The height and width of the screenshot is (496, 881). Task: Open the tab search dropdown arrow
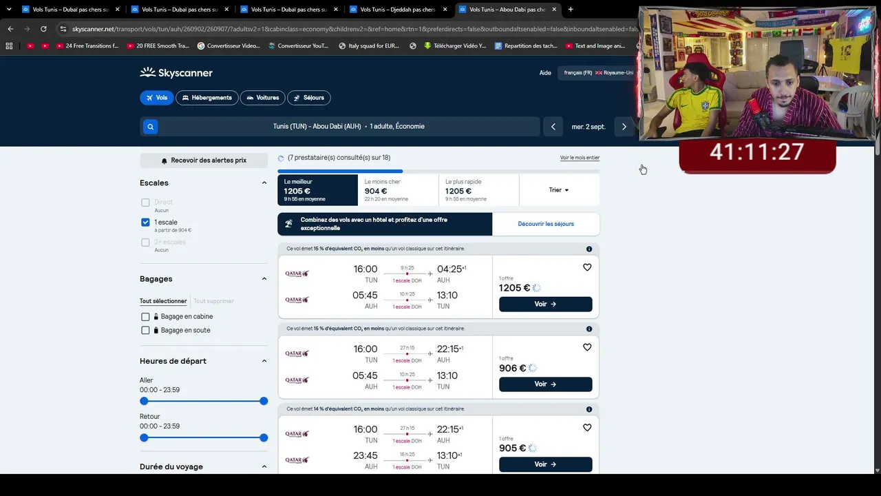9,10
